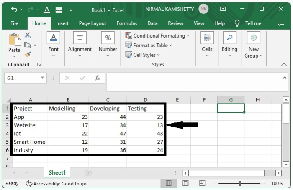Open Format as Table menu
This screenshot has width=293, height=190.
(x=149, y=46)
